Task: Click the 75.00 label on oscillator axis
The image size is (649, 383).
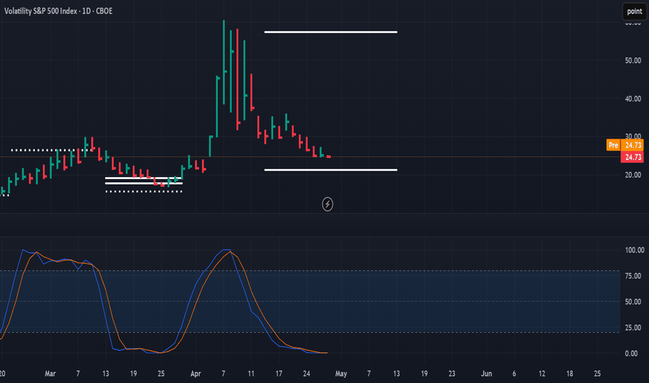Action: [x=633, y=276]
